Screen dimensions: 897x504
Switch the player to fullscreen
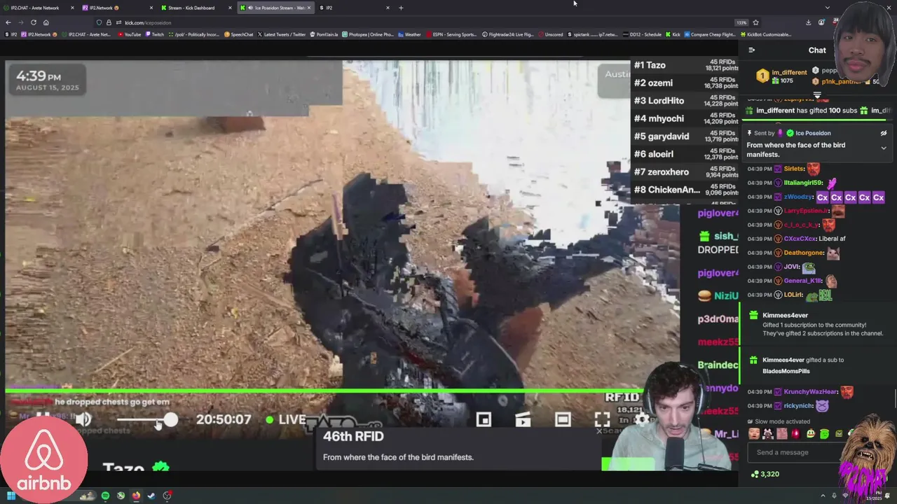pyautogui.click(x=602, y=419)
